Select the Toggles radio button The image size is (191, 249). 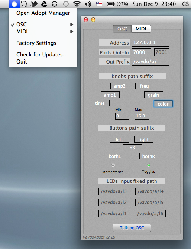149,165
